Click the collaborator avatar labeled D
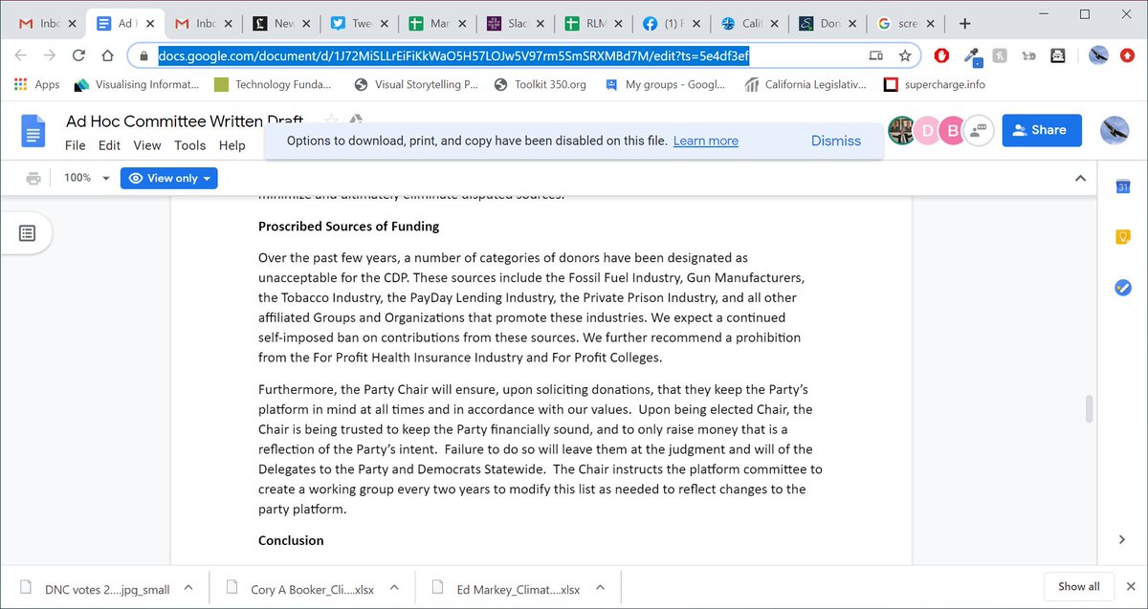Image resolution: width=1148 pixels, height=609 pixels. click(926, 131)
